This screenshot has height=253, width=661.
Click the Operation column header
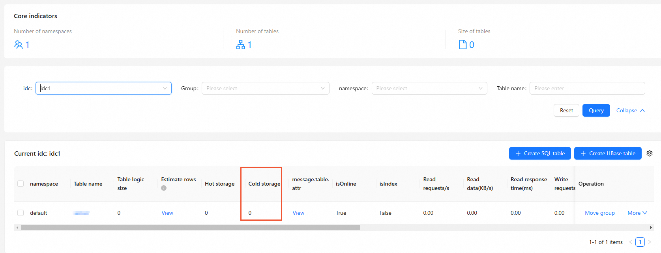coord(591,184)
